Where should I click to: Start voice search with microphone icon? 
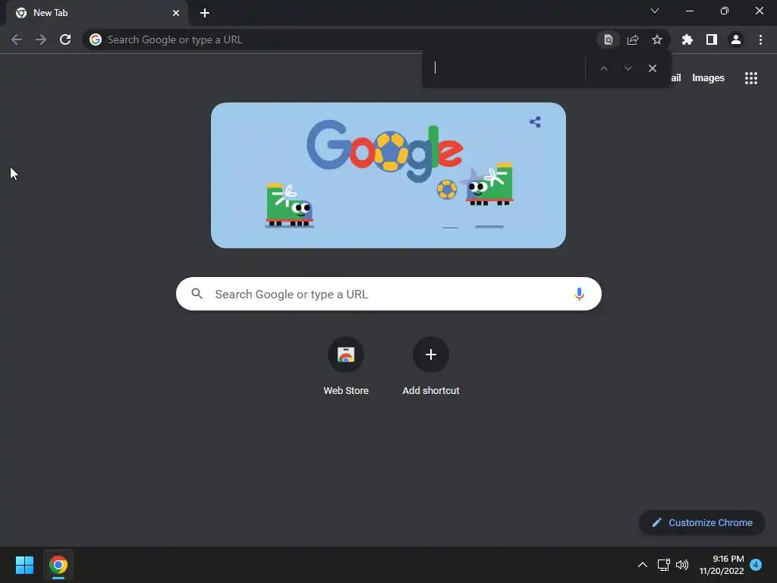pyautogui.click(x=579, y=294)
